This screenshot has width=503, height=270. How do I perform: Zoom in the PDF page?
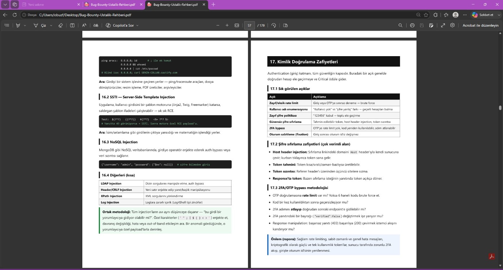click(x=227, y=25)
